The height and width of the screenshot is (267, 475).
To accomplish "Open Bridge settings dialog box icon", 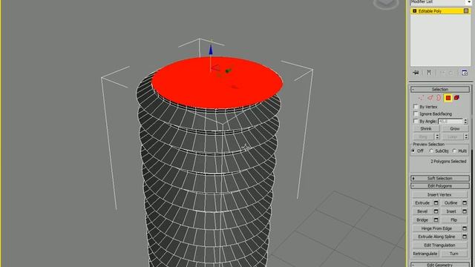I will coord(436,220).
